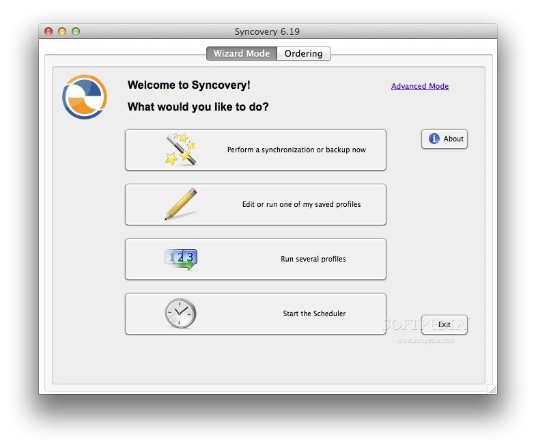Click the window resize grip corner
This screenshot has height=448, width=536.
pyautogui.click(x=492, y=389)
